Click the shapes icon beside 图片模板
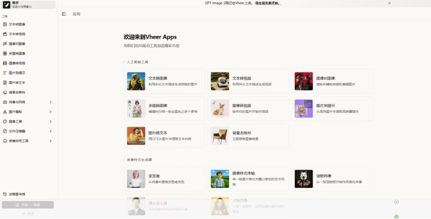 [5, 112]
